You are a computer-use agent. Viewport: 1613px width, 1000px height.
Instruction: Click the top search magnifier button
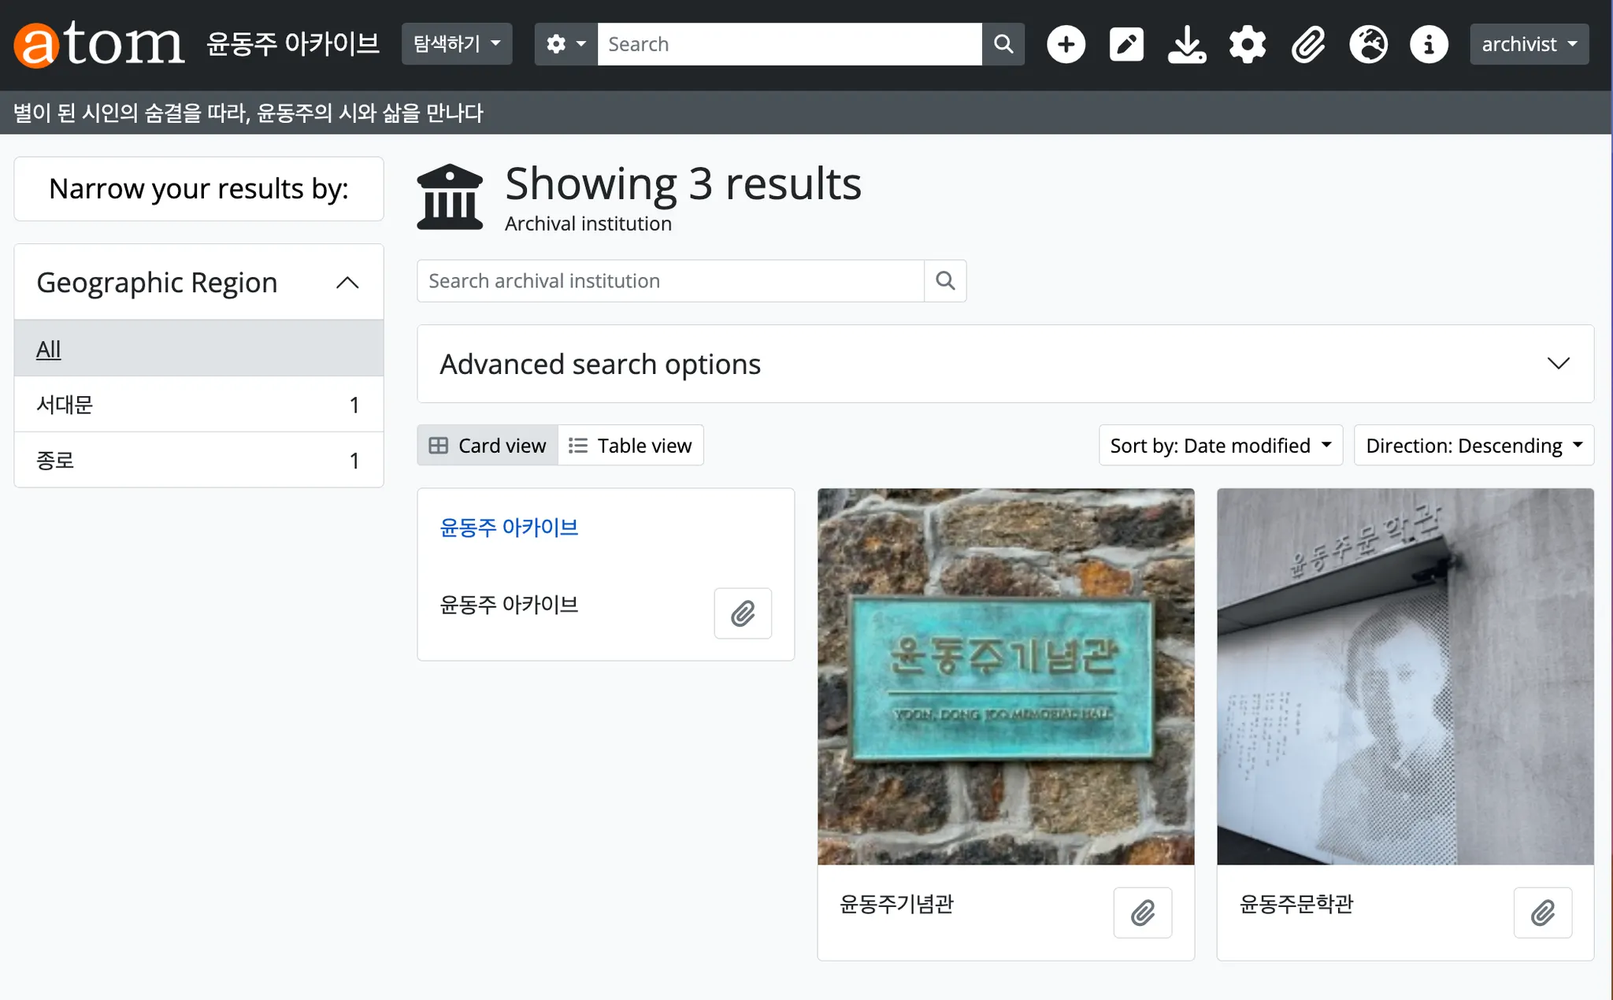tap(1003, 44)
